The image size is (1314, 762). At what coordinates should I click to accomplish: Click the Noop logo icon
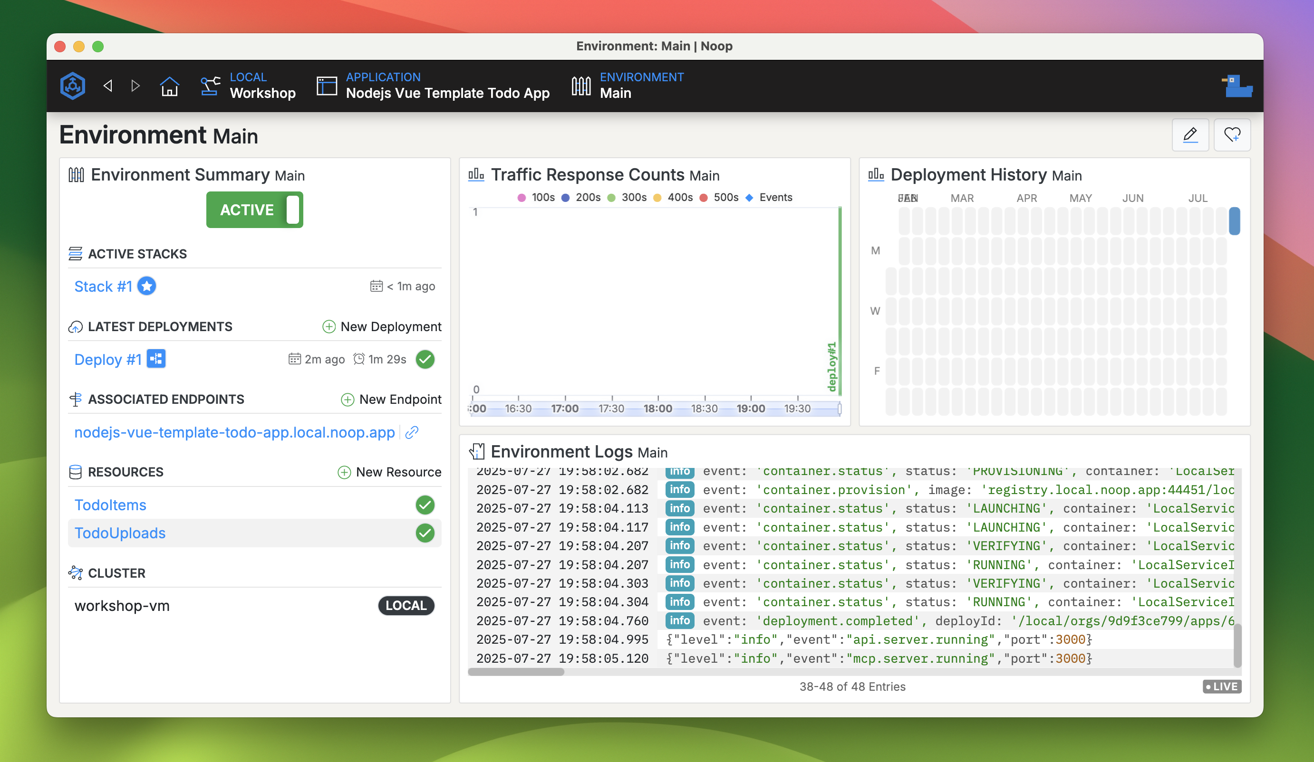click(x=72, y=85)
